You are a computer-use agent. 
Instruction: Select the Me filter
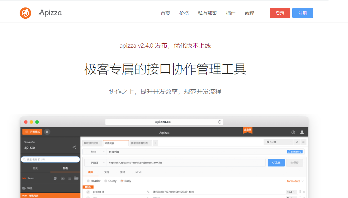tap(24, 178)
